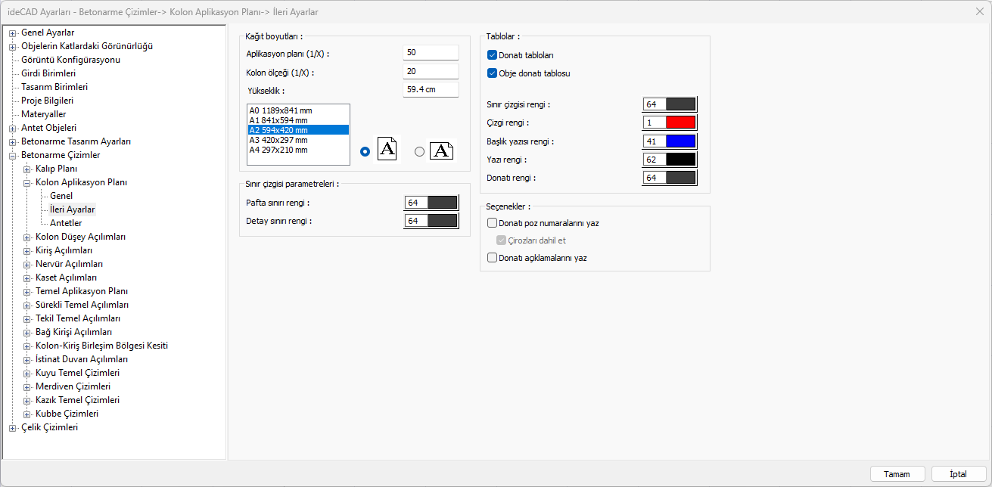Click the İptal button
Viewport: 992px width, 487px height.
[x=959, y=474]
